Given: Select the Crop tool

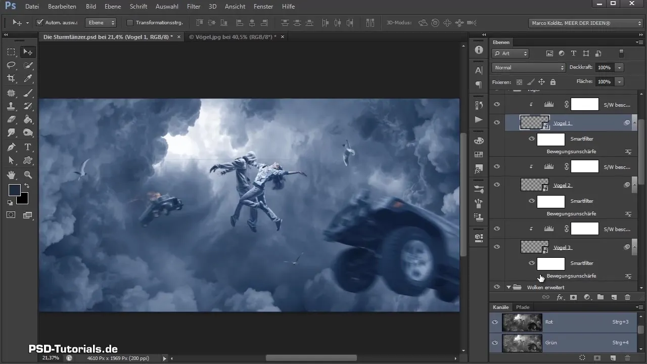Looking at the screenshot, I should click(11, 78).
